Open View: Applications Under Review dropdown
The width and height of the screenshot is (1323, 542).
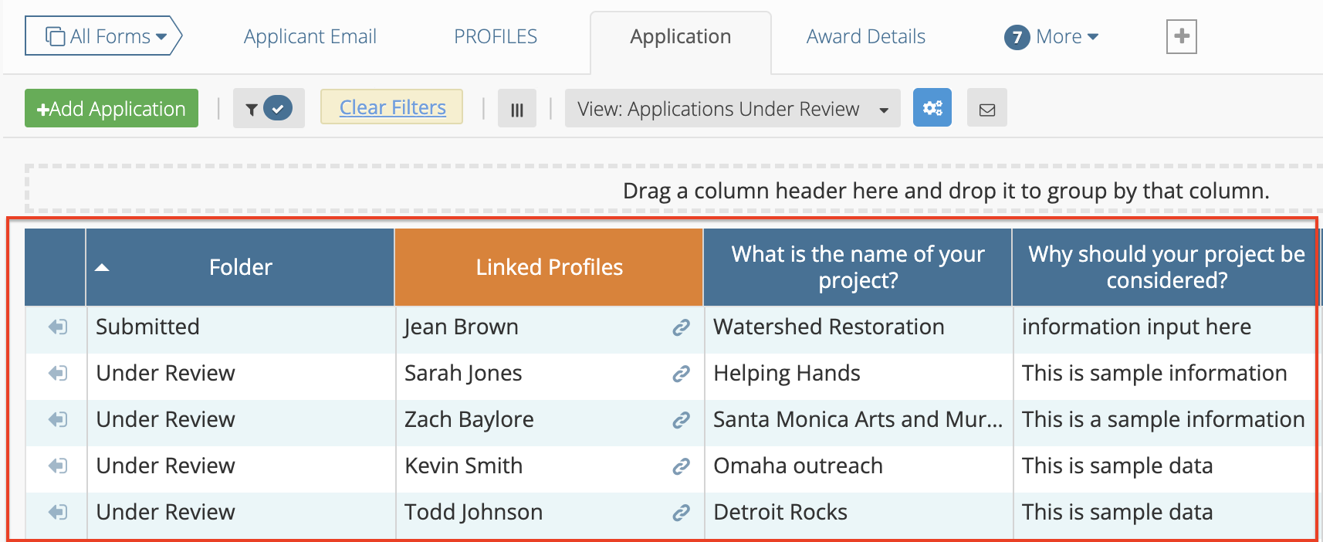pos(732,109)
